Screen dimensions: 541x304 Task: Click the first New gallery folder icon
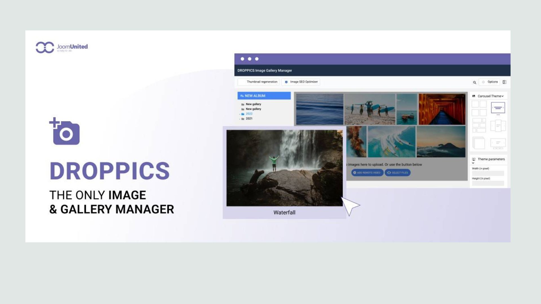(x=243, y=104)
